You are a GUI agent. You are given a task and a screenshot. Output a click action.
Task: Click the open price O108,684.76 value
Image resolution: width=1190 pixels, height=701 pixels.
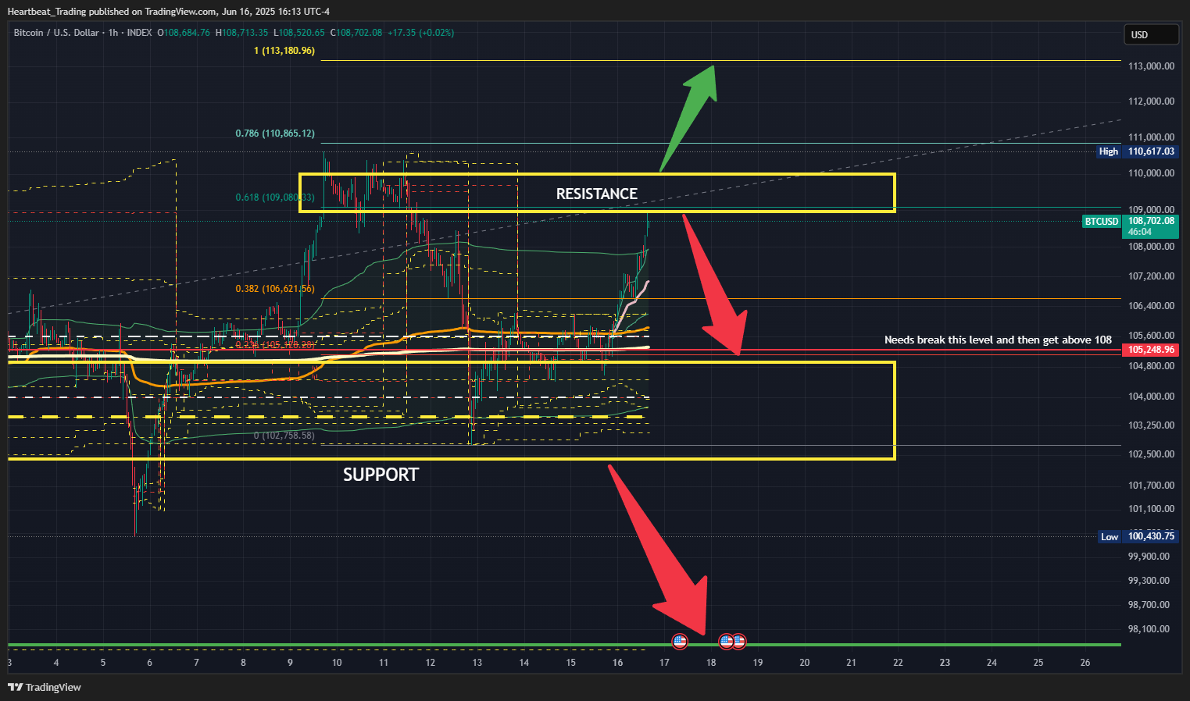[184, 33]
